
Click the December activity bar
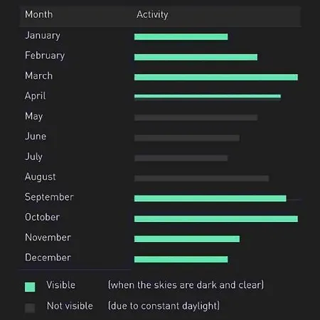(181, 259)
